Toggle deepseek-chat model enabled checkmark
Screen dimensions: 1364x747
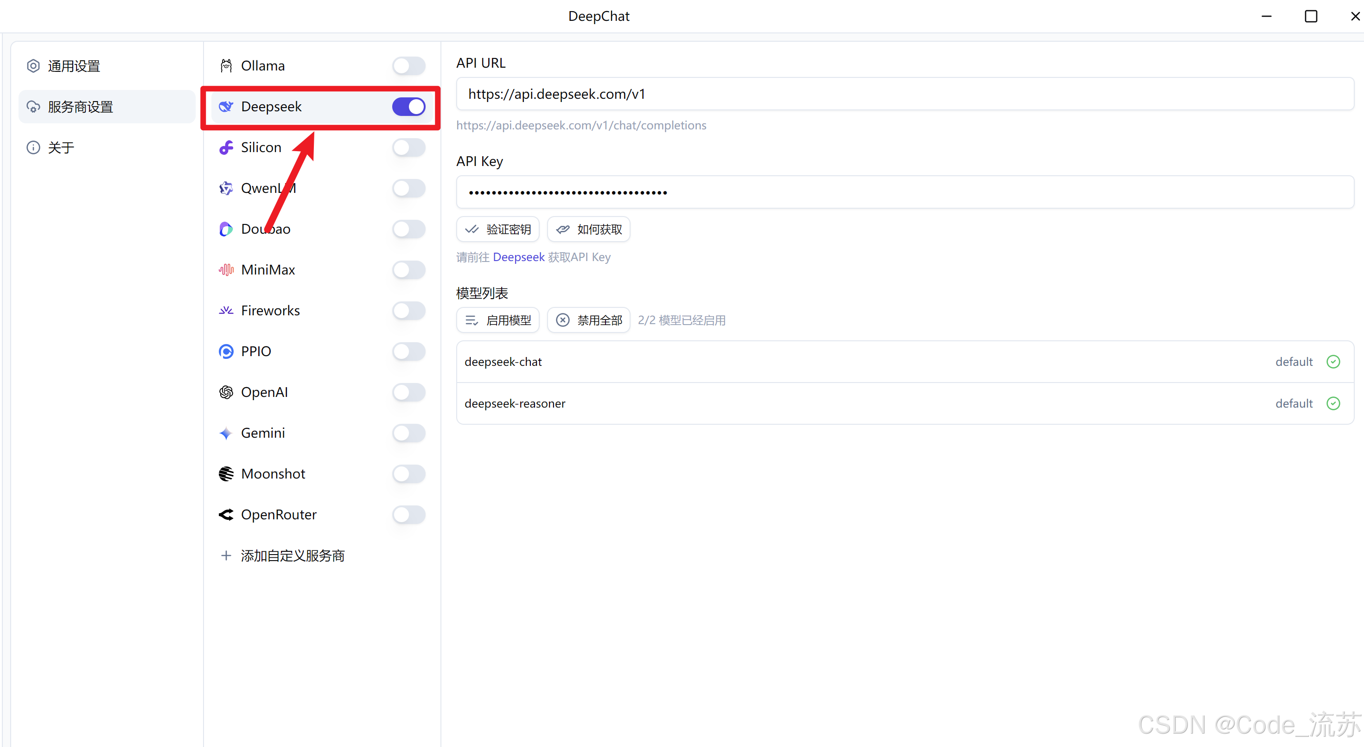click(1333, 362)
